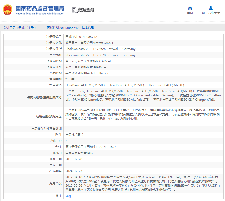Click 国家药品监督管理局 in the 审批部门 row
This screenshot has height=201, width=225.
[x=79, y=153]
